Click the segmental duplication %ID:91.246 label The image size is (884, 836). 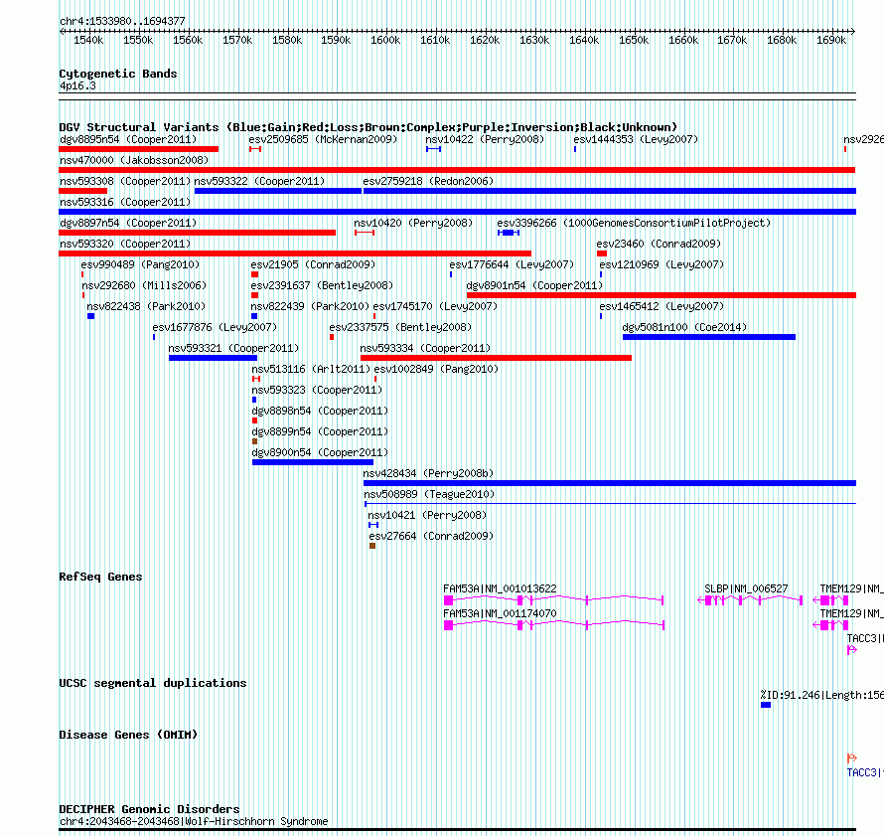pos(822,696)
